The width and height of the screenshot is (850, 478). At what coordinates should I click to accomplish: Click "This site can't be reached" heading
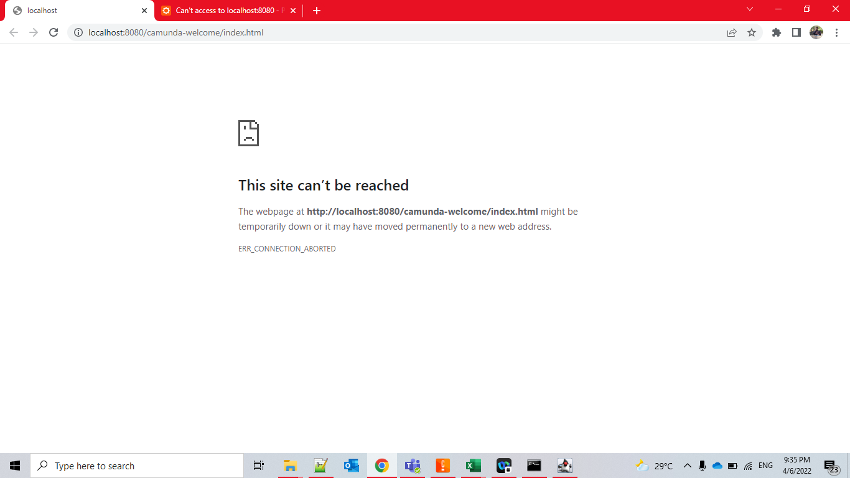(x=324, y=185)
